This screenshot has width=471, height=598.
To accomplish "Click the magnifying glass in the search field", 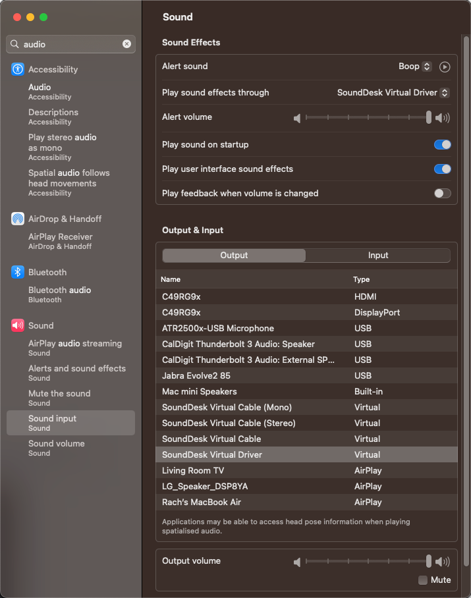I will click(x=14, y=43).
